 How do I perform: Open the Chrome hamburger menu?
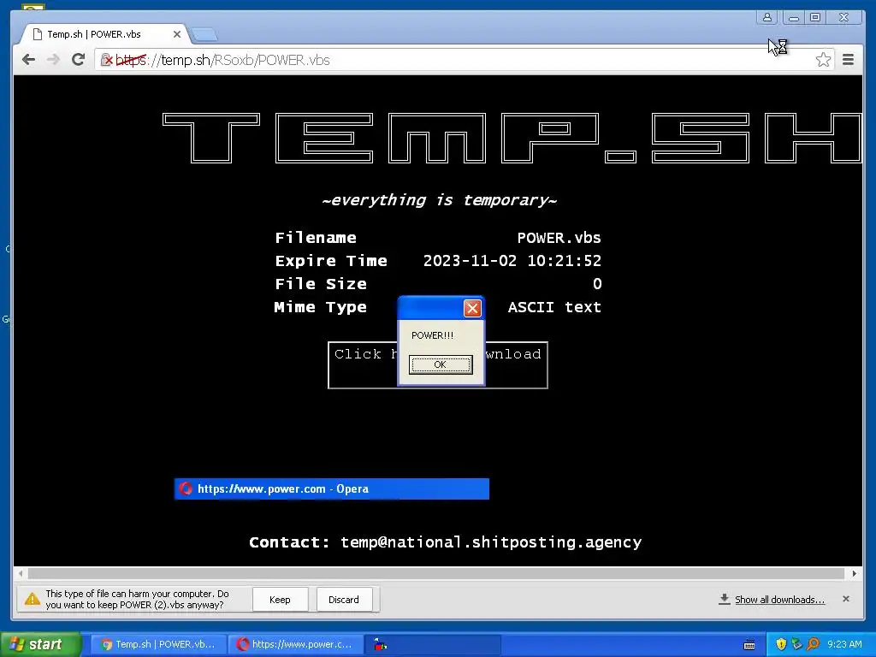click(x=848, y=60)
